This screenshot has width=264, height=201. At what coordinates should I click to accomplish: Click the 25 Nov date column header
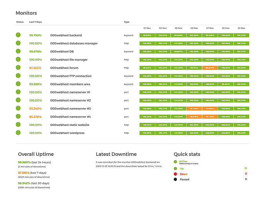coord(242,28)
